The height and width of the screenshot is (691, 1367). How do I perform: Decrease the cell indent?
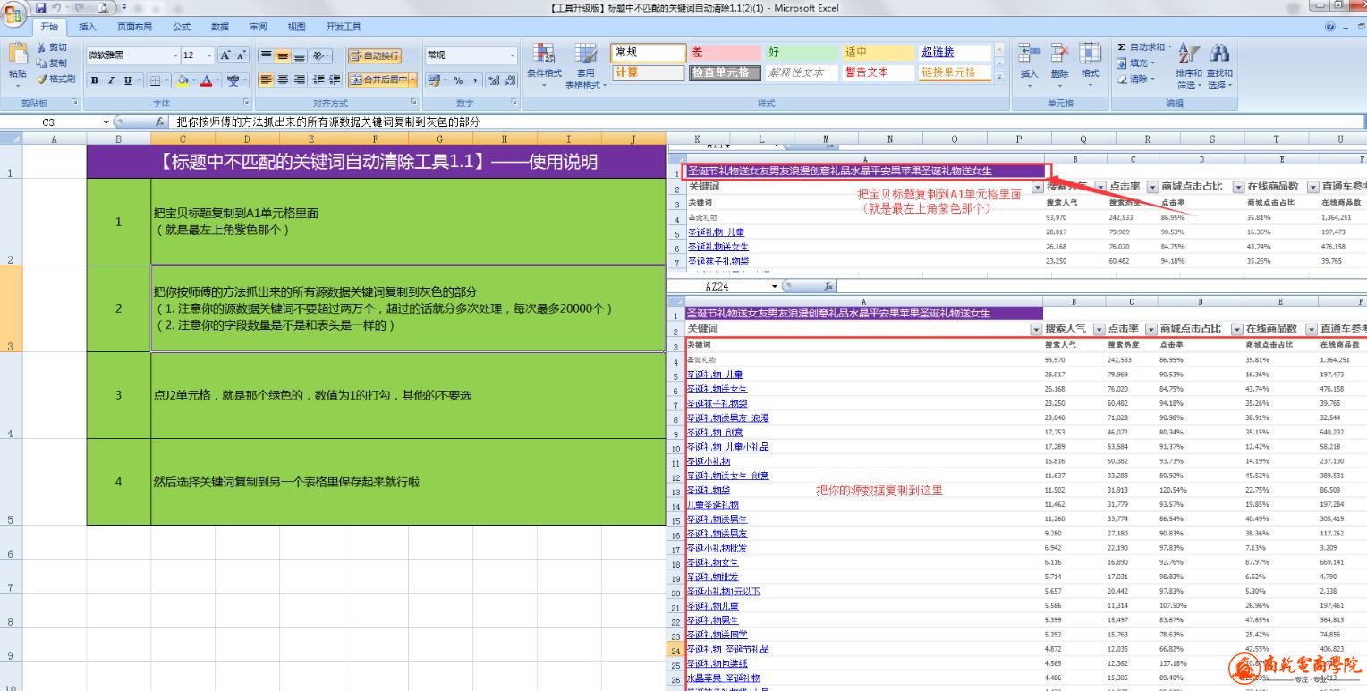[x=318, y=80]
